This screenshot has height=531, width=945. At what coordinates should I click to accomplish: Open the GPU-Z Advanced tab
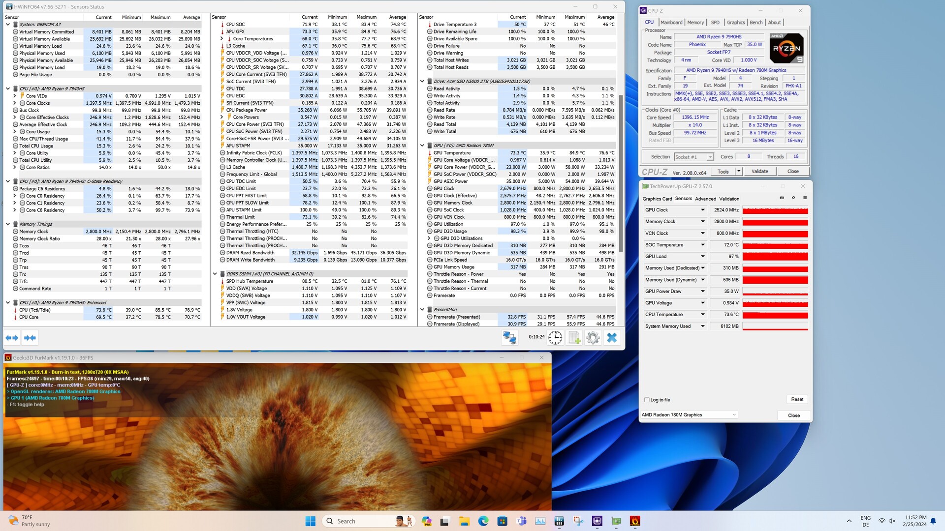coord(705,199)
